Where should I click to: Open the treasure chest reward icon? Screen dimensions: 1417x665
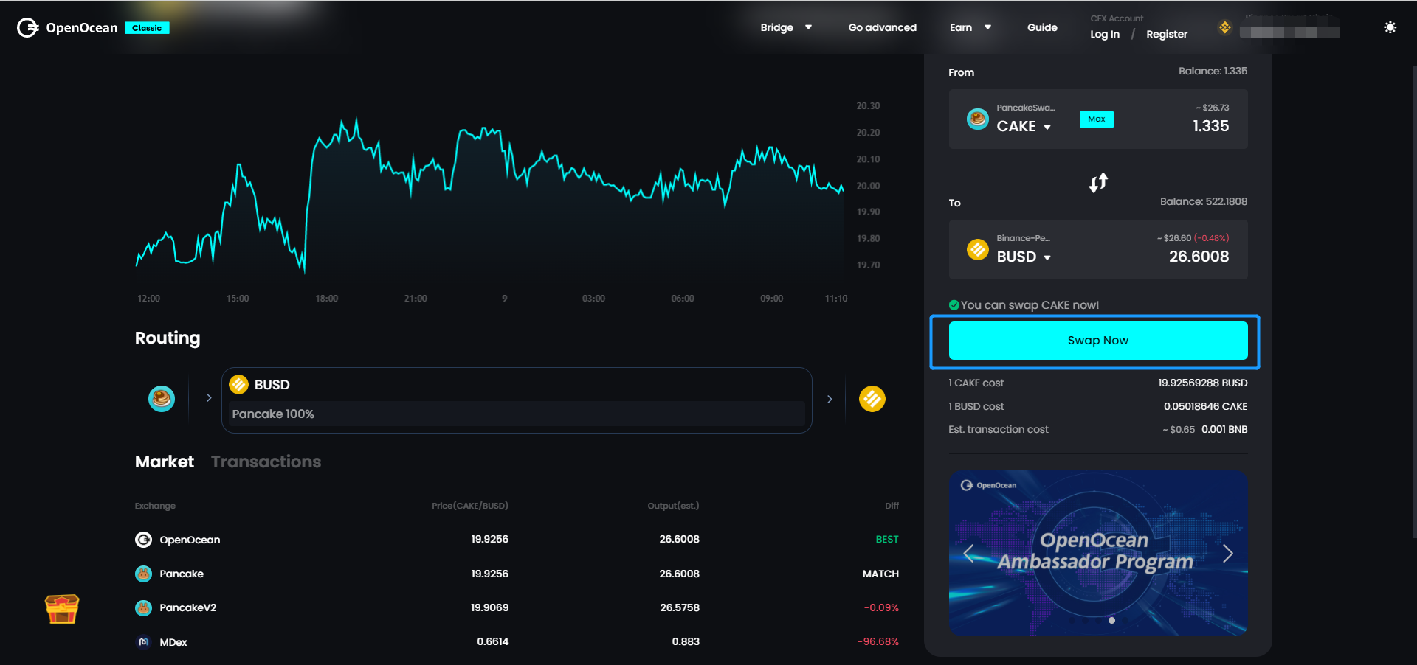click(62, 609)
